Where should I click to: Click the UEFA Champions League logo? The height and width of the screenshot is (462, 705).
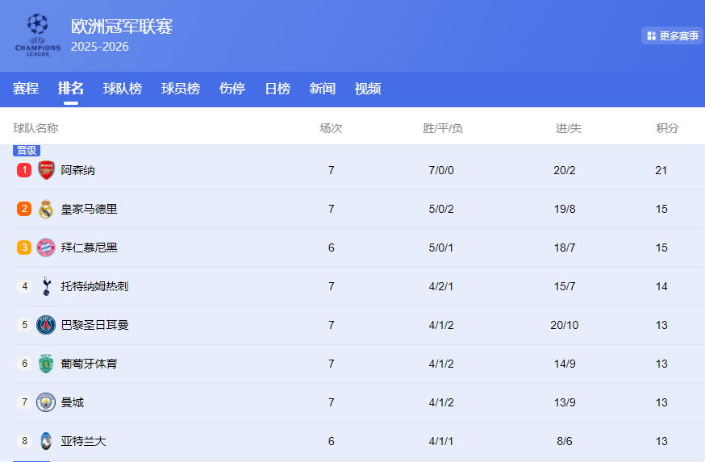(x=38, y=35)
